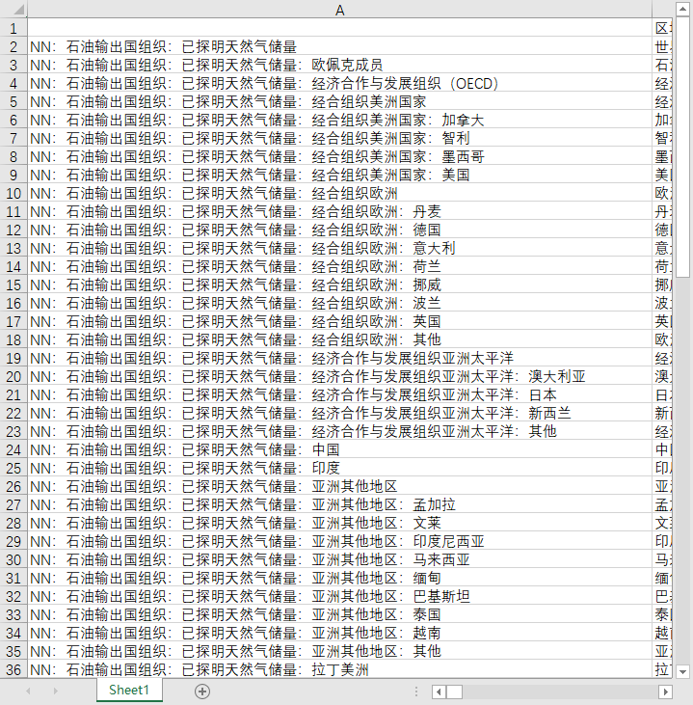Viewport: 693px width, 705px height.
Task: Select cell ending with 英国
Action: point(340,321)
